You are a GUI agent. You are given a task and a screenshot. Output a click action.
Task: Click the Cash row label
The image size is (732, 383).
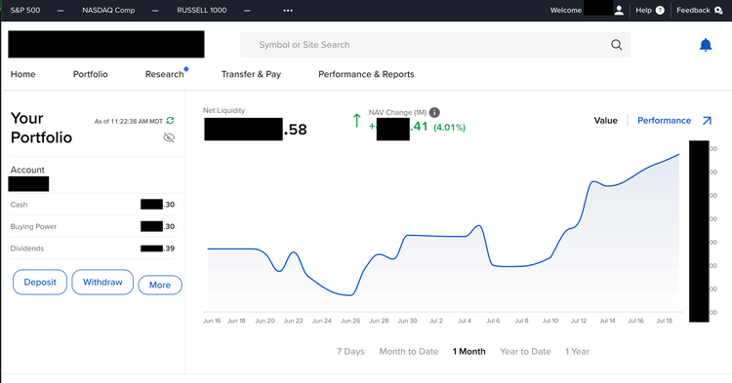[x=19, y=205]
